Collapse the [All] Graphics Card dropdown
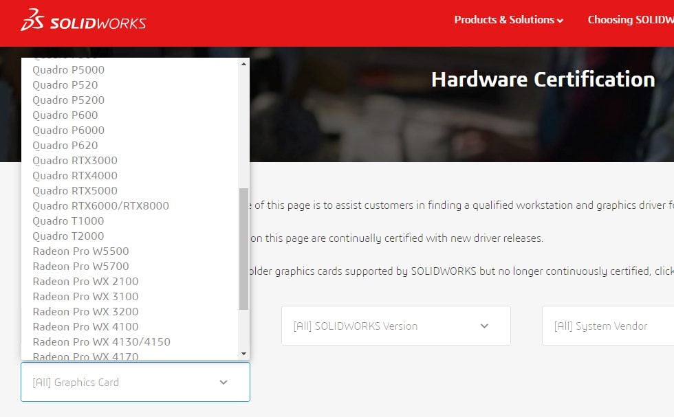 [135, 382]
